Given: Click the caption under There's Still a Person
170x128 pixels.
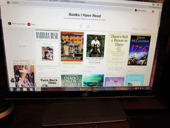Looking at the screenshot, I should pyautogui.click(x=115, y=69).
